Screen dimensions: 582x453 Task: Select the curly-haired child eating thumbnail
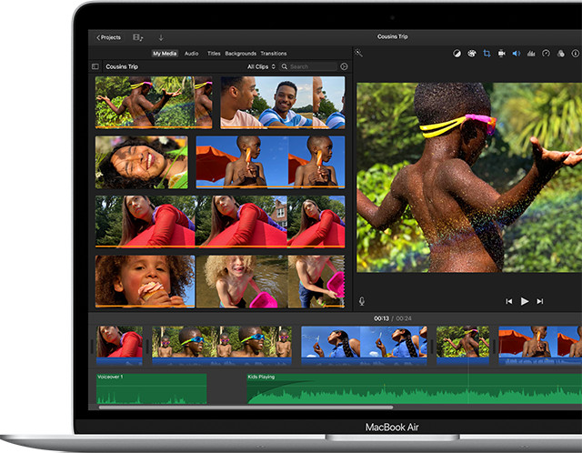(x=145, y=281)
